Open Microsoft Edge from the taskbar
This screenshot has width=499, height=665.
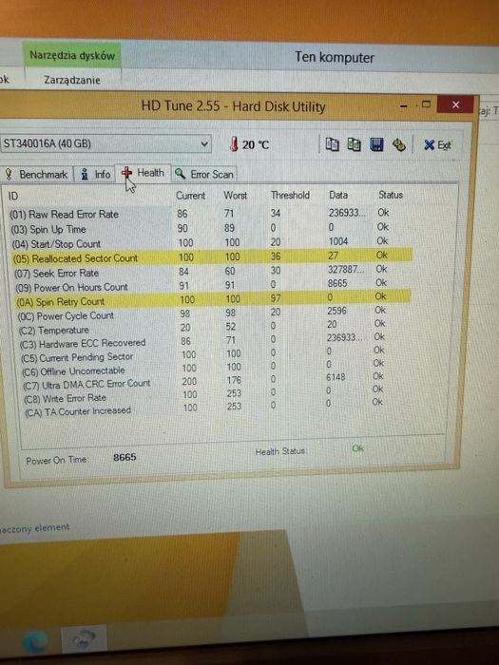click(x=35, y=640)
